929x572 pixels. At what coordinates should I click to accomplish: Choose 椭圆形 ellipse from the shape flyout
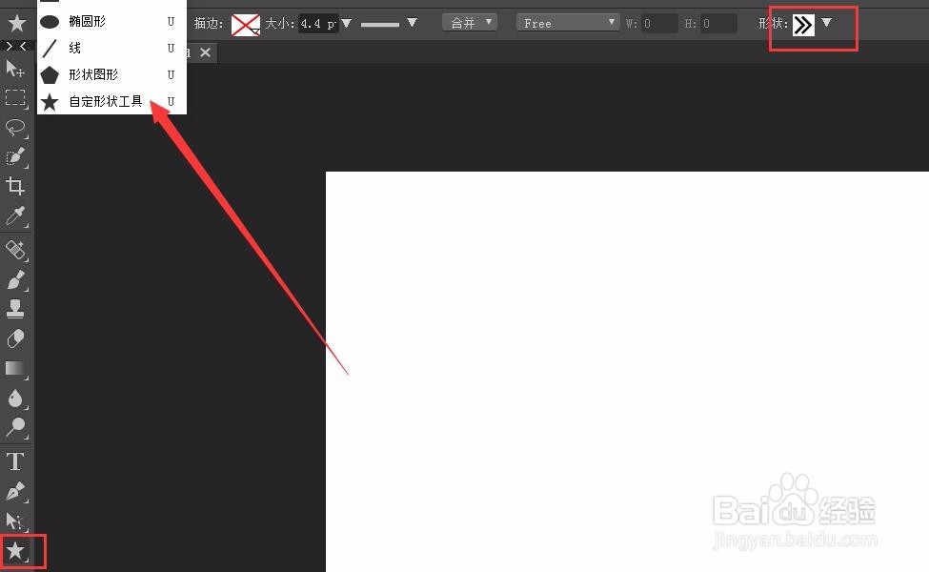coord(111,21)
